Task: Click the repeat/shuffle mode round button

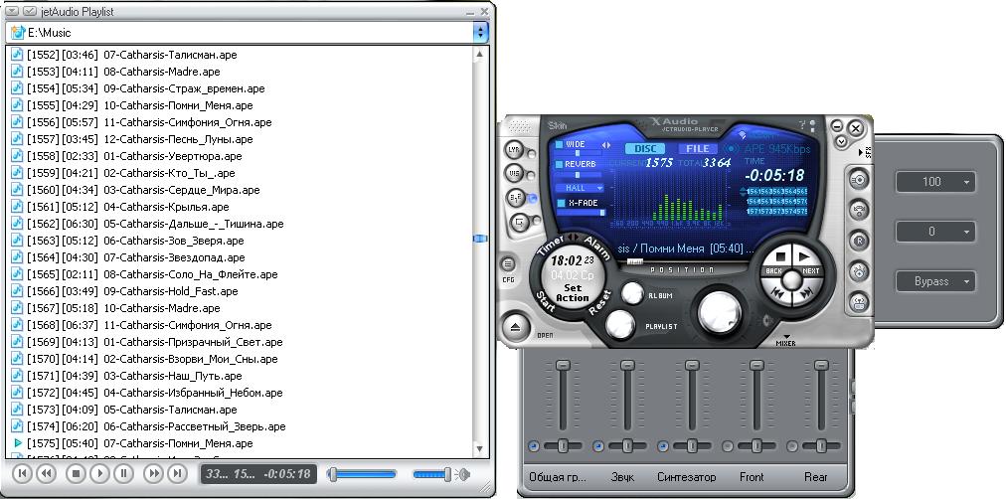Action: point(516,198)
